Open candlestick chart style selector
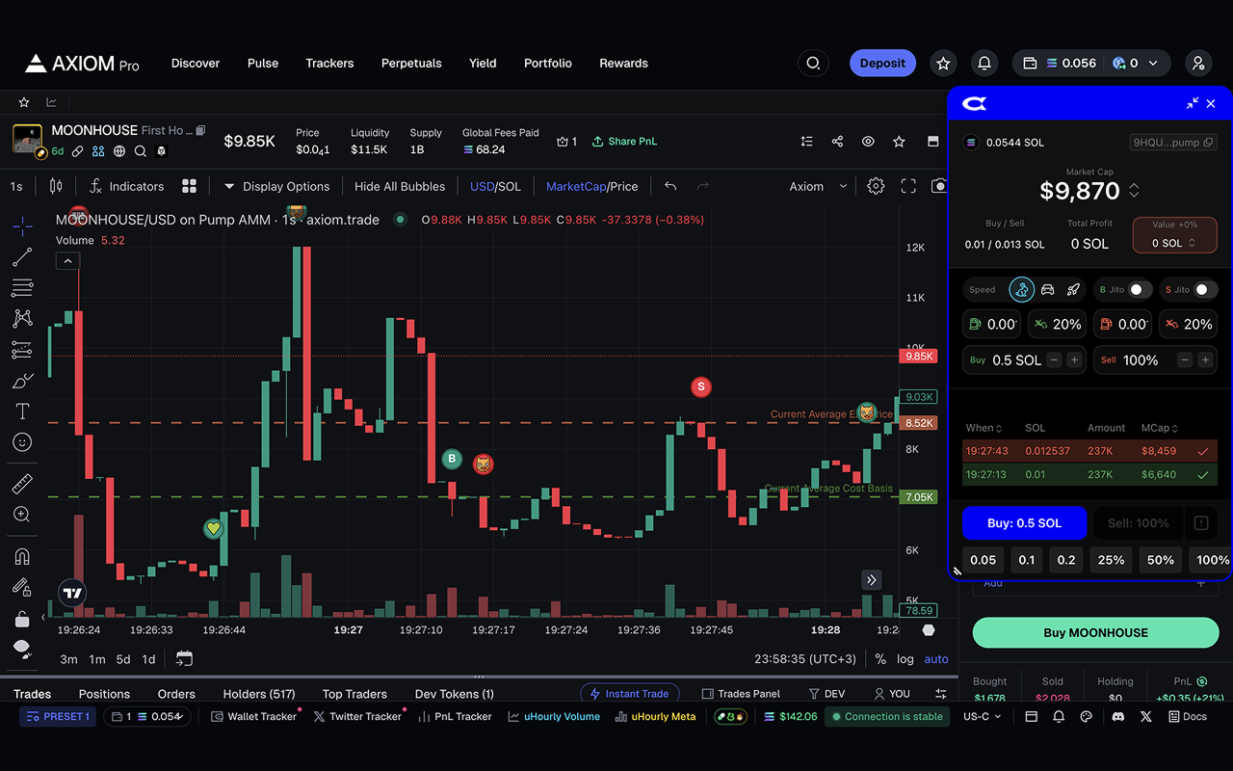This screenshot has width=1233, height=771. click(56, 186)
